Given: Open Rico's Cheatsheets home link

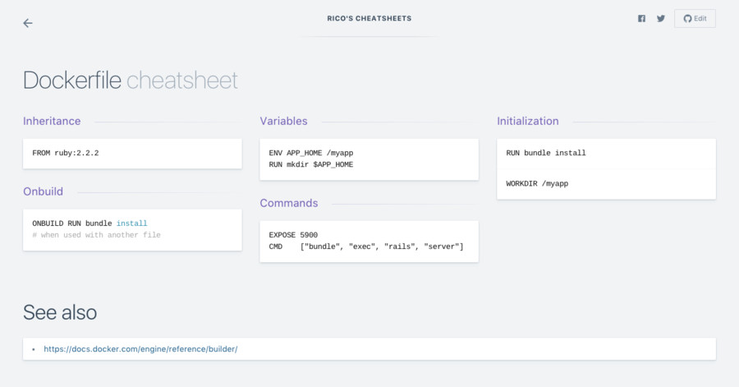Looking at the screenshot, I should pos(369,18).
